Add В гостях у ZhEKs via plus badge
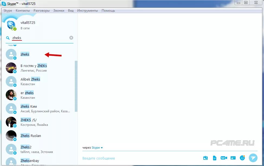This screenshot has height=166, width=264. 15,72
